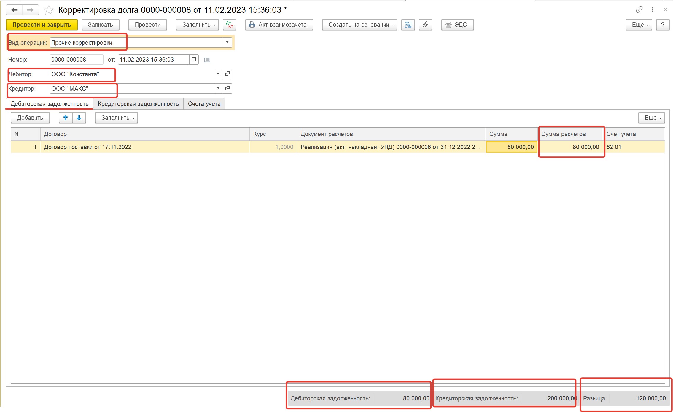Switch to the Счета учета tab

[x=204, y=104]
